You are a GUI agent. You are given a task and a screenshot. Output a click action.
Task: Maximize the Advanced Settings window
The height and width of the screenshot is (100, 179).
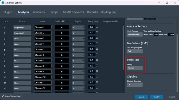click(167, 3)
